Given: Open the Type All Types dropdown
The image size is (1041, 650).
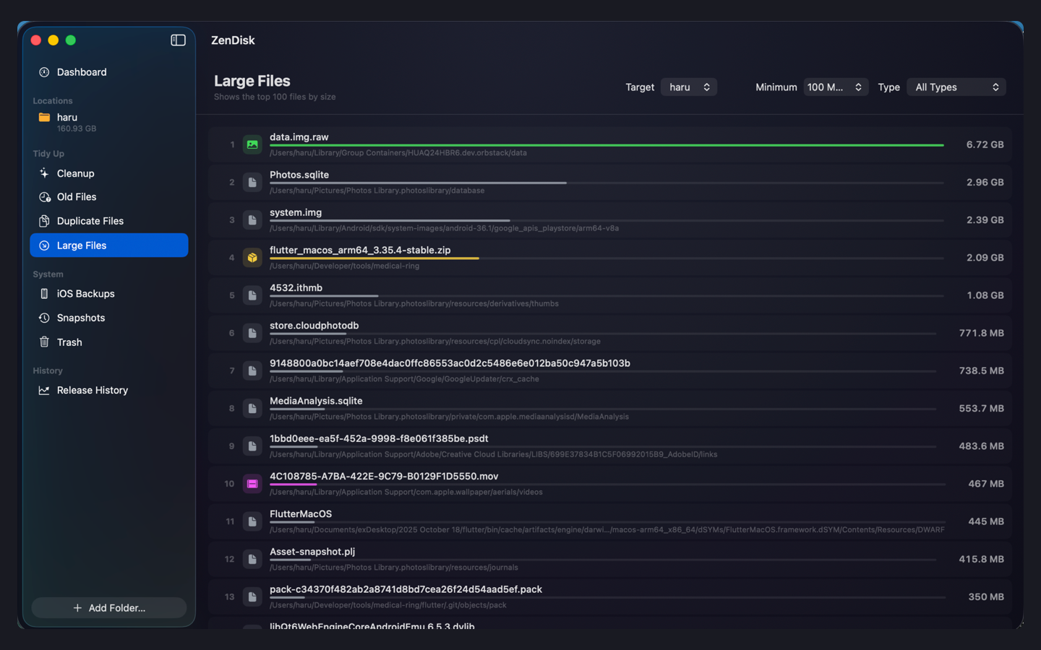Looking at the screenshot, I should pyautogui.click(x=956, y=87).
